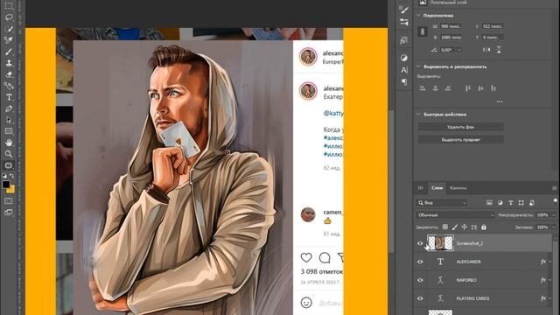Click the Screenshot_2 layer thumbnail
Viewport: 560px width, 315px height.
pos(440,243)
